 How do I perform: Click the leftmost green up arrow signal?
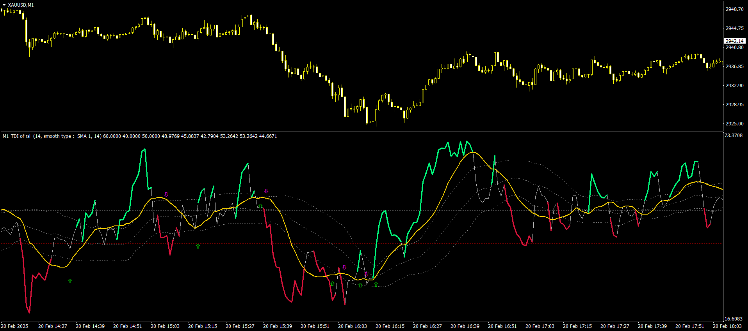click(70, 281)
